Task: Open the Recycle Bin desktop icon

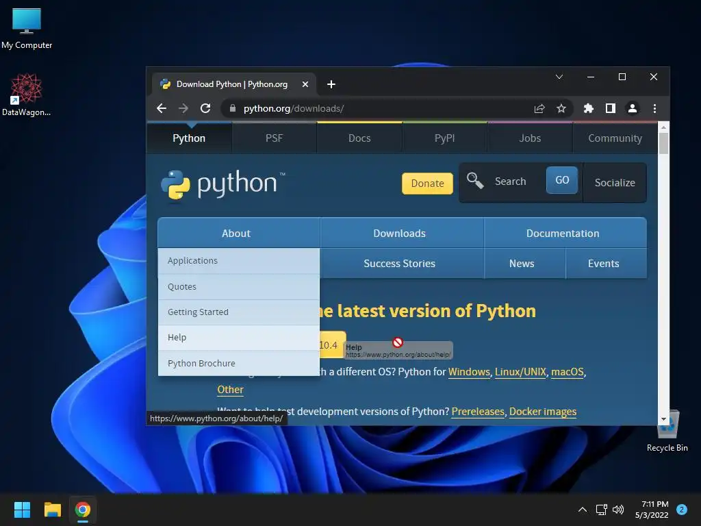Action: 667,431
